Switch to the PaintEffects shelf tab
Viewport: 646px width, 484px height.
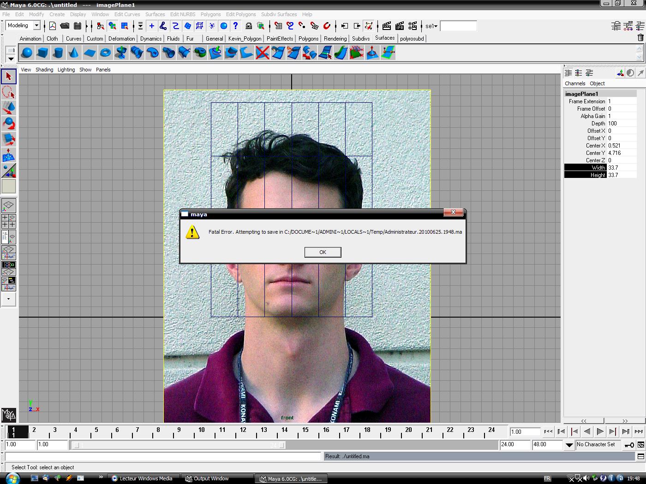(x=280, y=39)
